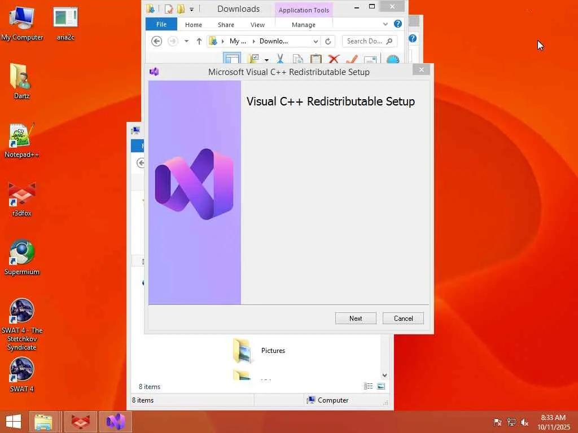
Task: Click r3dfox on the taskbar
Action: coord(81,422)
